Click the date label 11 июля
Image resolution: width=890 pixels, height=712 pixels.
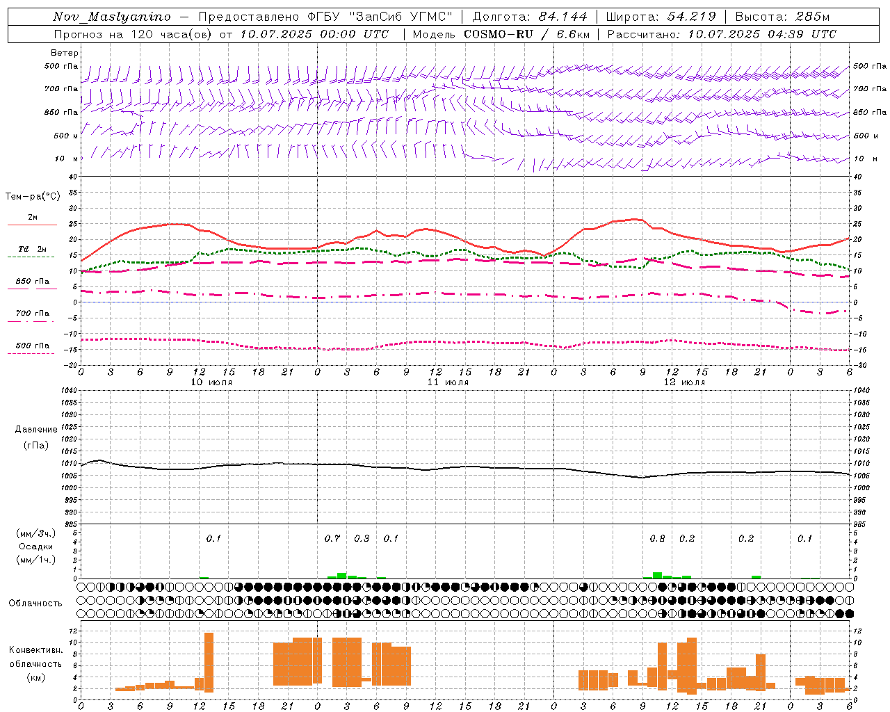[x=448, y=382]
